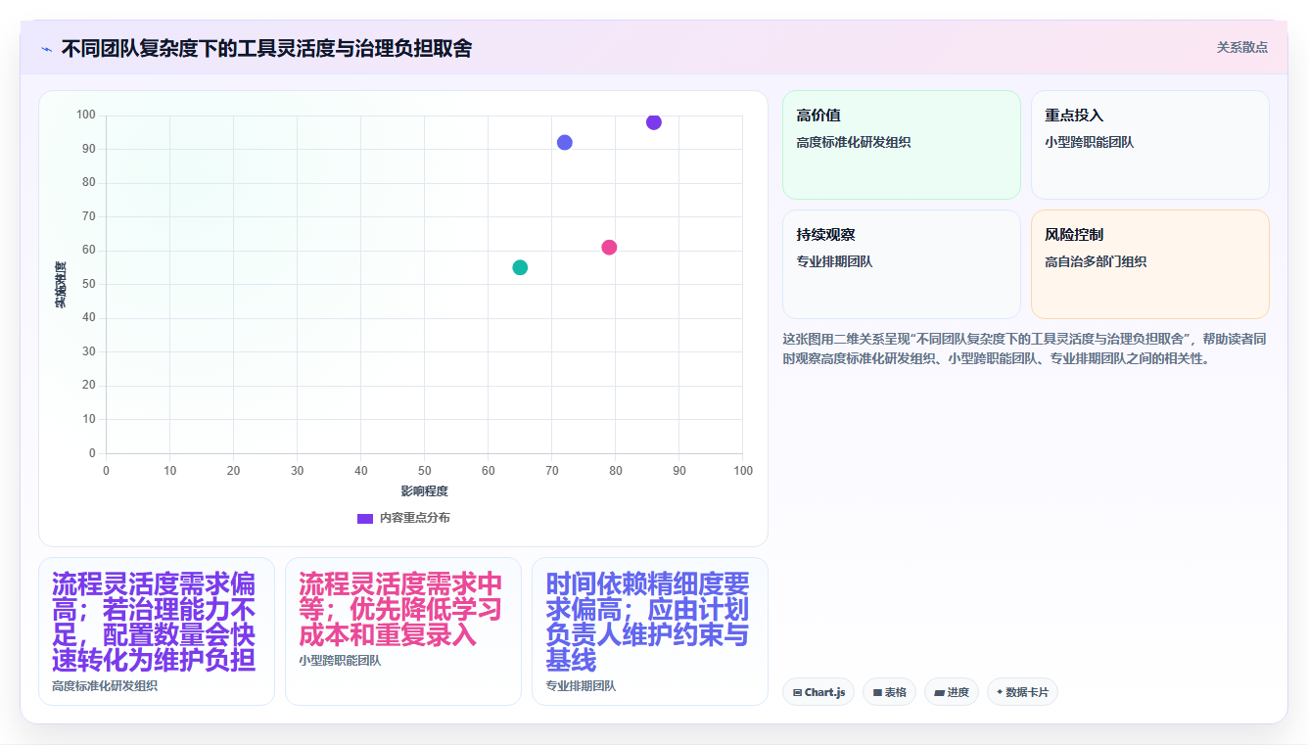The height and width of the screenshot is (745, 1308).
Task: Select the purple 流程灵活度需求偏高 card
Action: 157,631
